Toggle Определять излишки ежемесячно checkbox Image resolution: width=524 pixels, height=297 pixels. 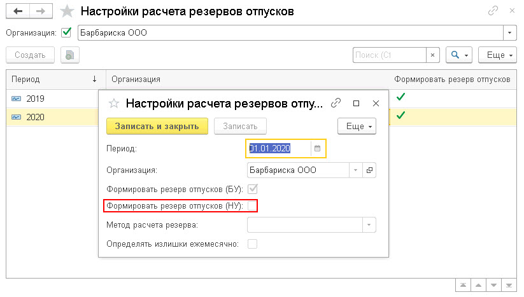(x=252, y=244)
